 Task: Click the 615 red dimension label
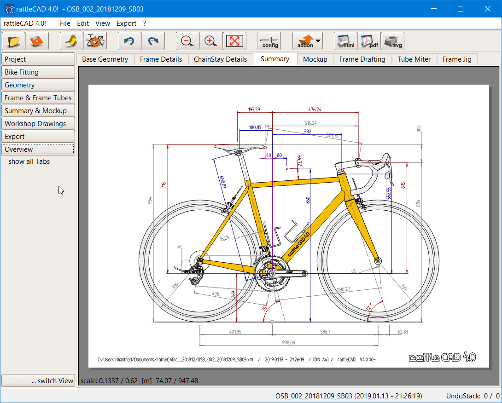tap(403, 185)
